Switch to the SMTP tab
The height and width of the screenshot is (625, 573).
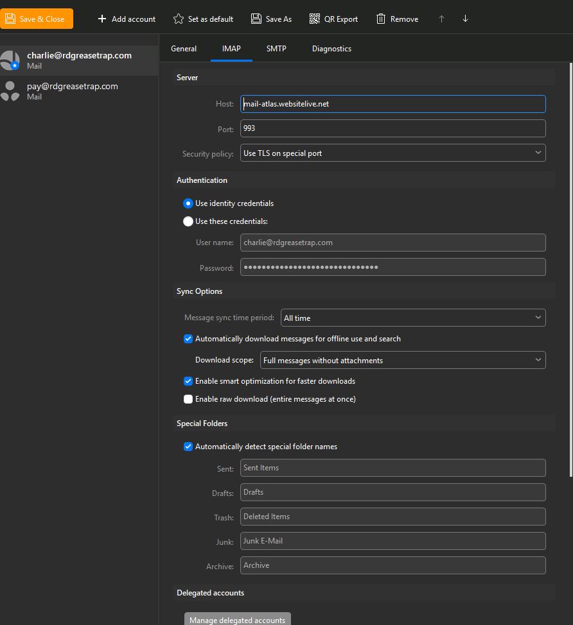[x=276, y=49]
